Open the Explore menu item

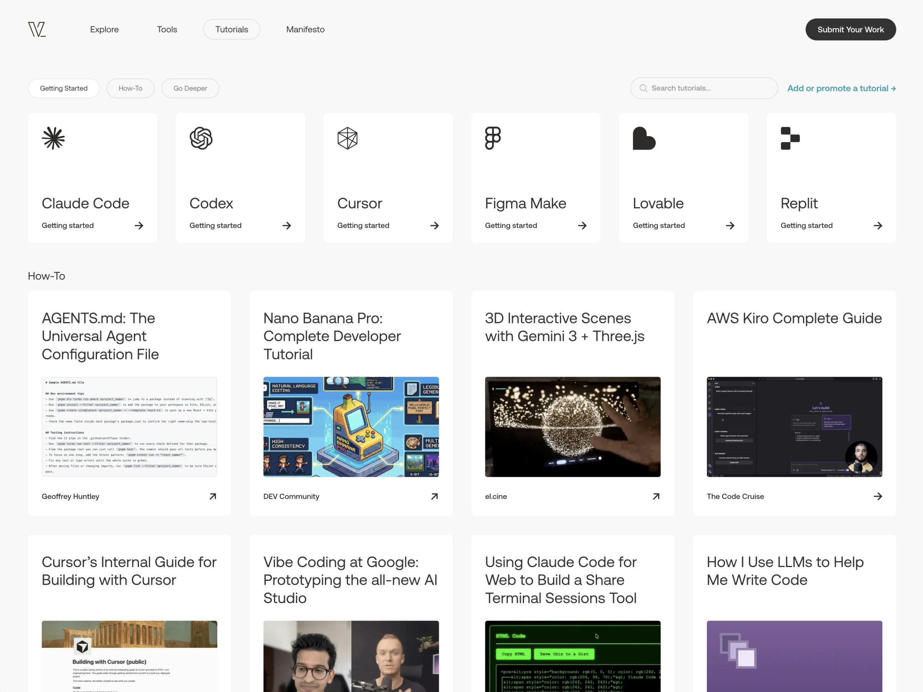[x=104, y=29]
